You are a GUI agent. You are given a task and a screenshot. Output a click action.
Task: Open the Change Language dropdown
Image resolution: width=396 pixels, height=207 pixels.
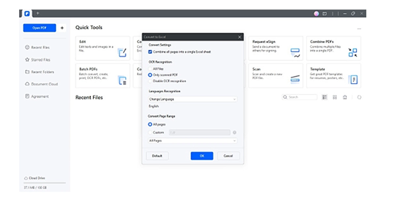[193, 99]
